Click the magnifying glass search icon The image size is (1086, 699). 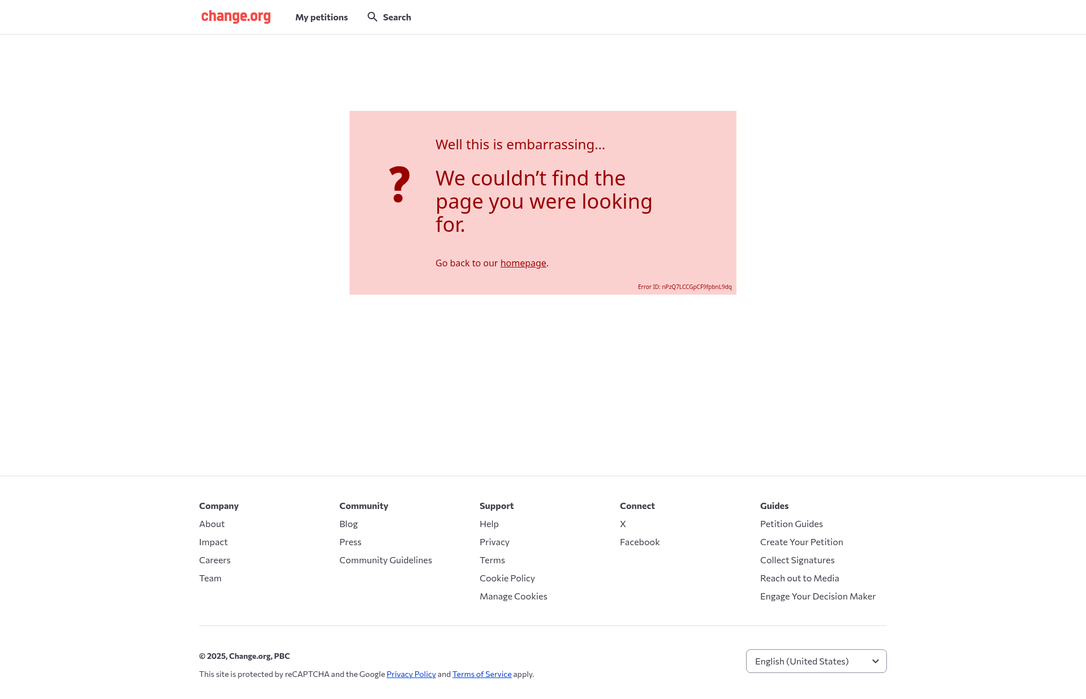[x=372, y=17]
